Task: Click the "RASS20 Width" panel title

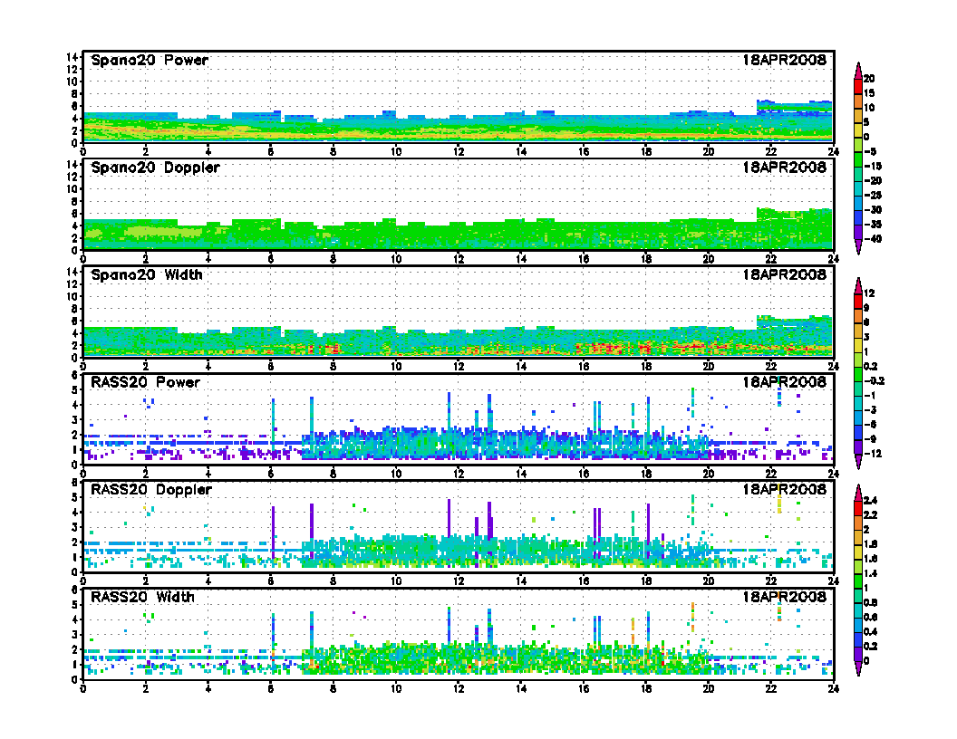Action: pyautogui.click(x=142, y=597)
